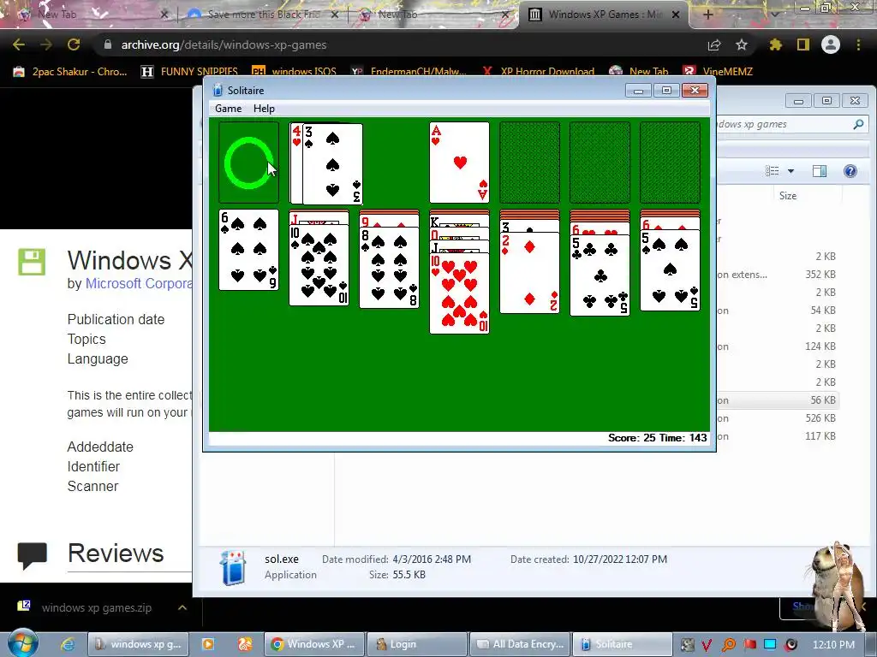Bookmark this page with star icon
The height and width of the screenshot is (657, 877).
tap(742, 44)
